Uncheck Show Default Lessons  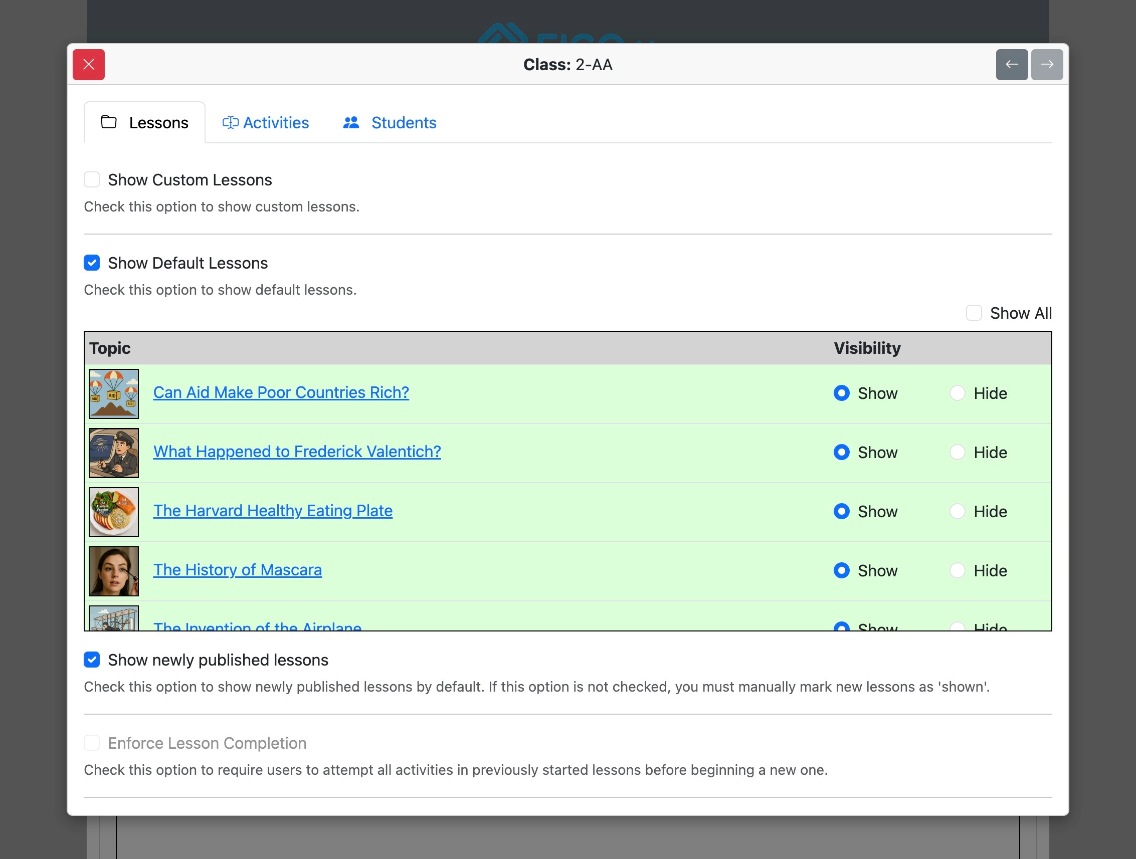tap(92, 263)
